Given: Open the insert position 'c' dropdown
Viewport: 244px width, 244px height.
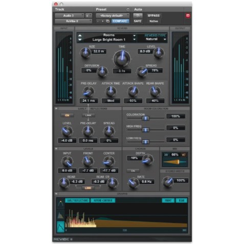Looking at the screenshot, I should click(88, 16).
